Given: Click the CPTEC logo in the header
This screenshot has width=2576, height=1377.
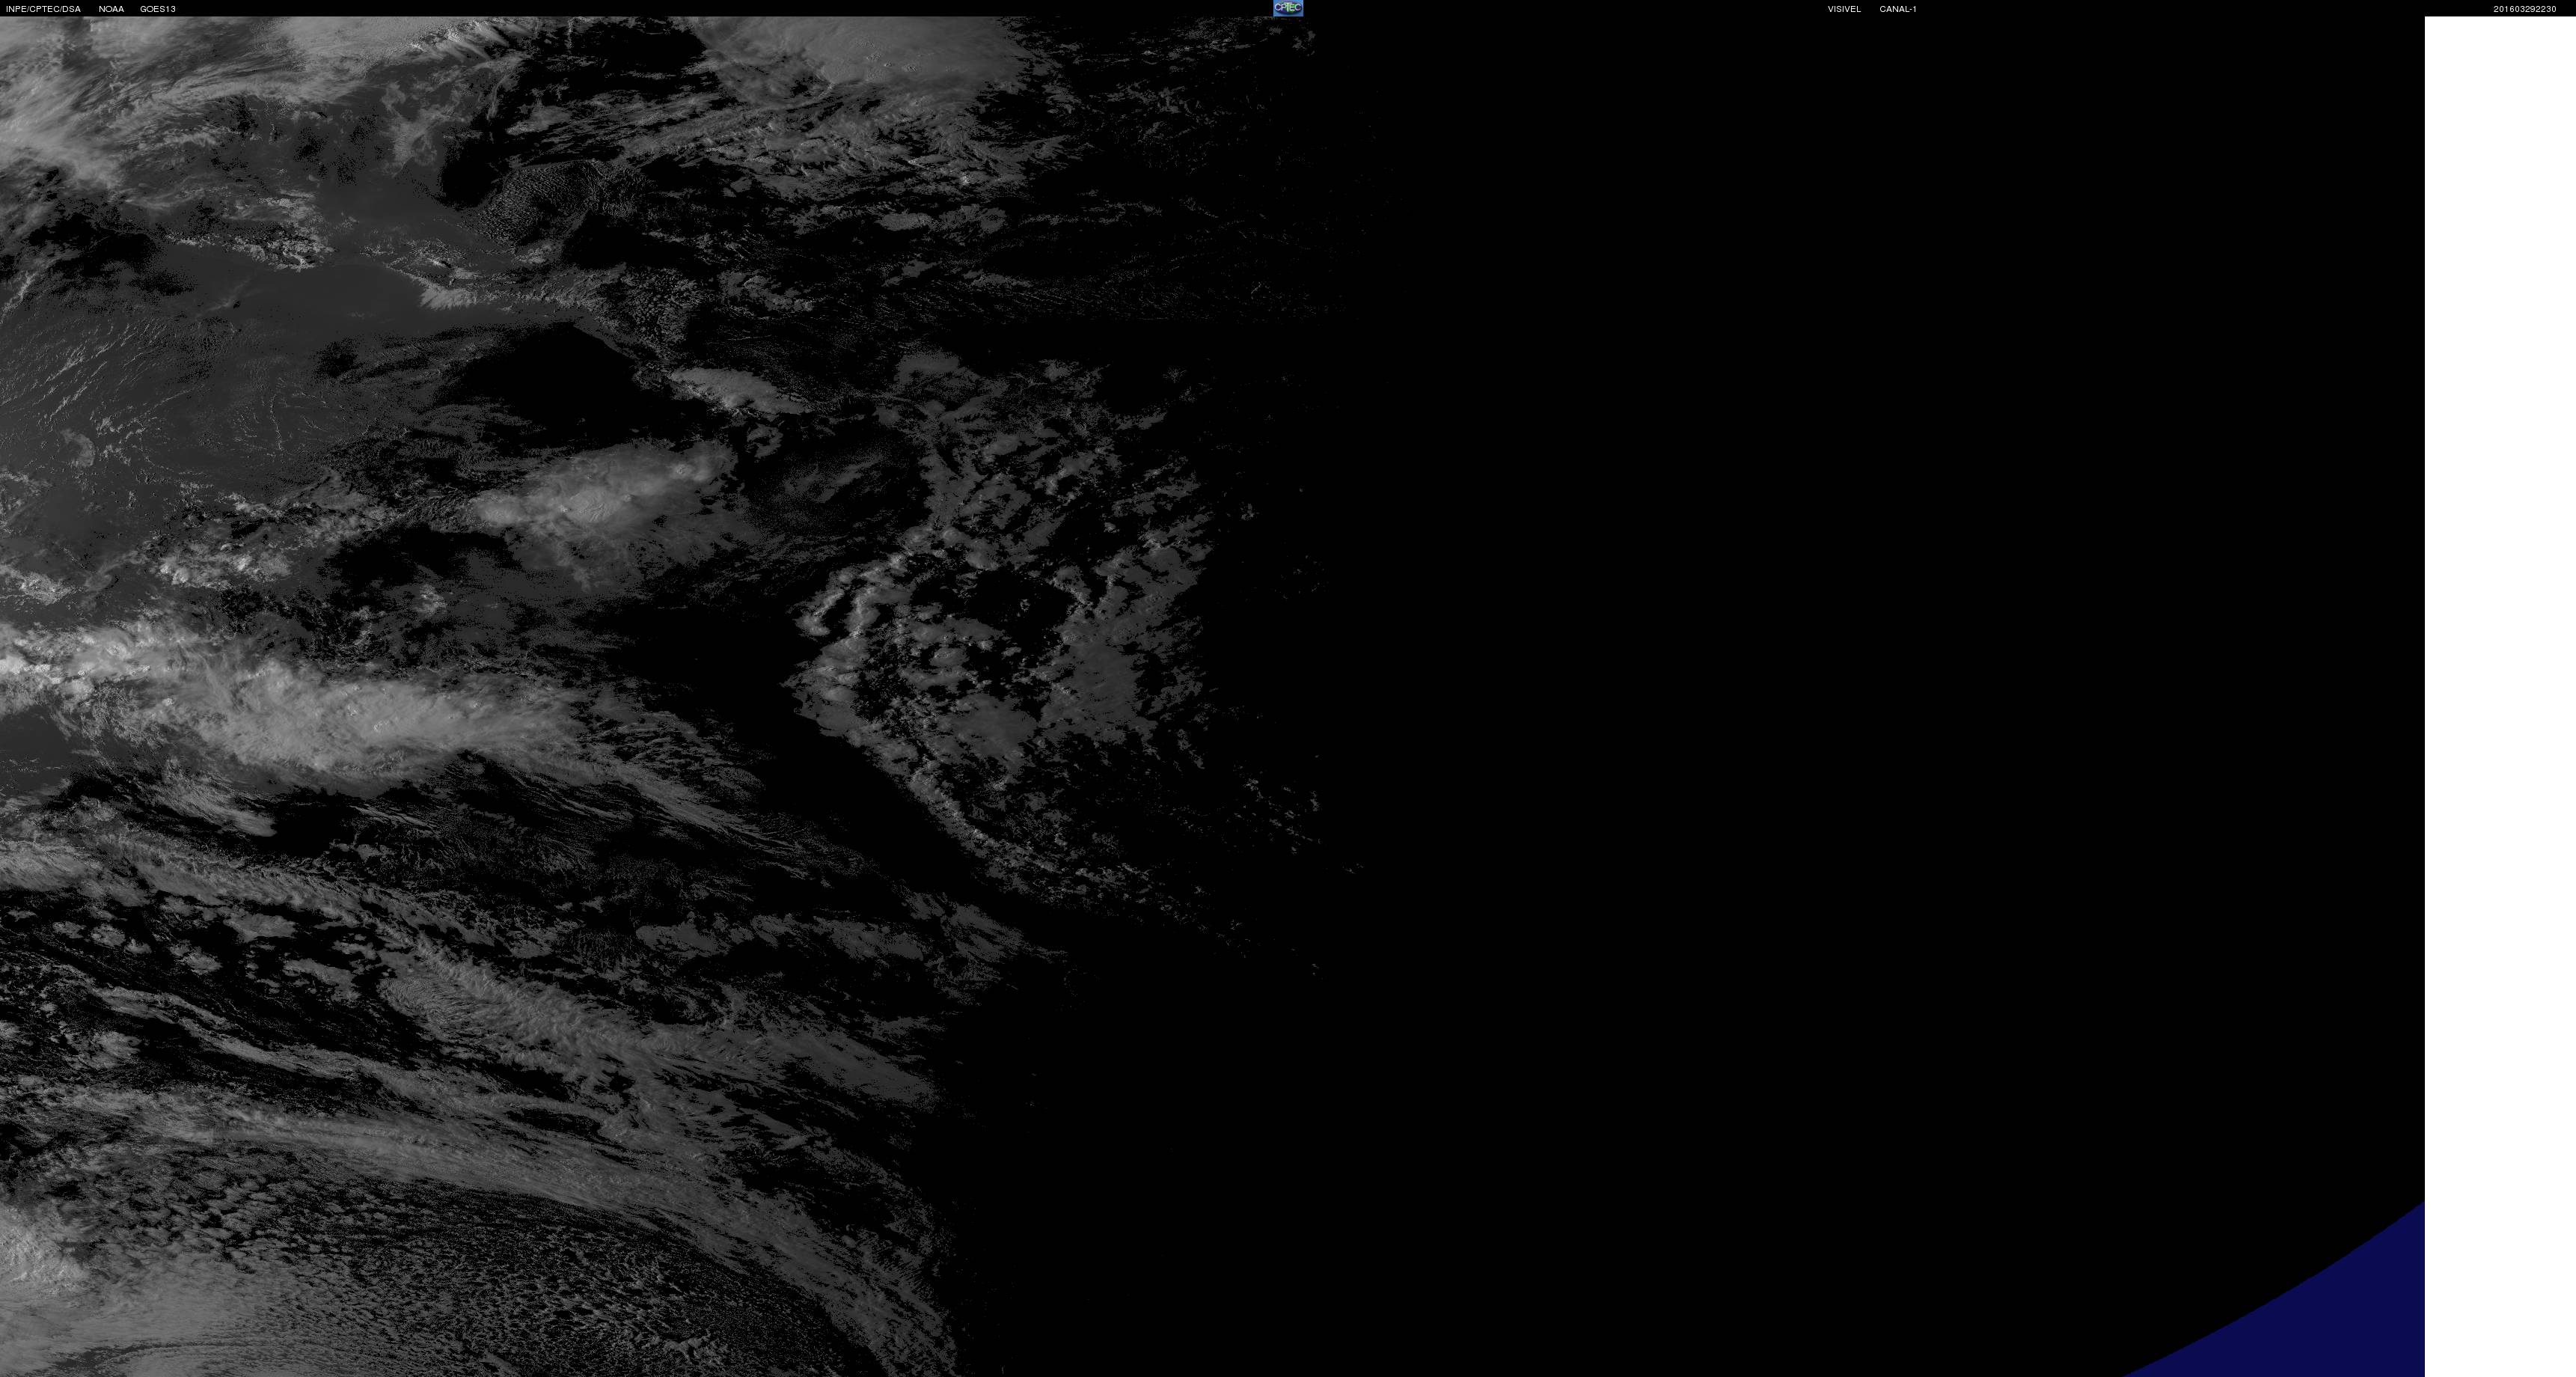Looking at the screenshot, I should 1287,8.
